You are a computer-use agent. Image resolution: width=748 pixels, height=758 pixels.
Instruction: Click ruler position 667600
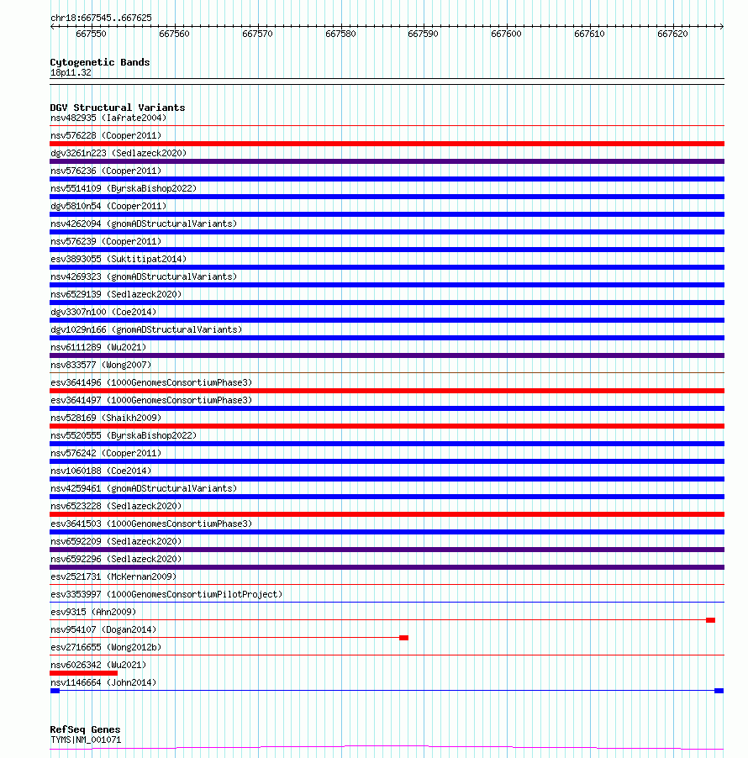pos(506,34)
